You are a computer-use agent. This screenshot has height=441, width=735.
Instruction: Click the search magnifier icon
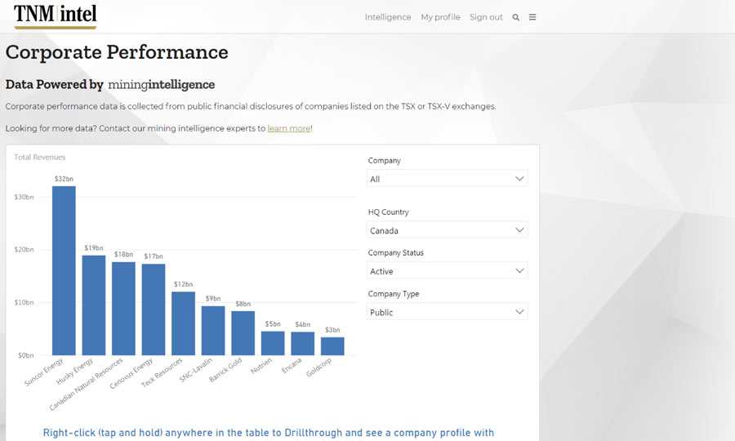click(515, 17)
